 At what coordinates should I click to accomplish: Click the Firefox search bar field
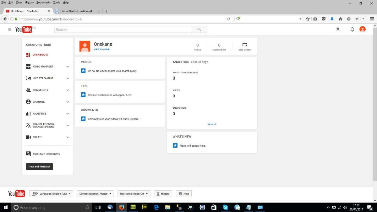(269, 19)
